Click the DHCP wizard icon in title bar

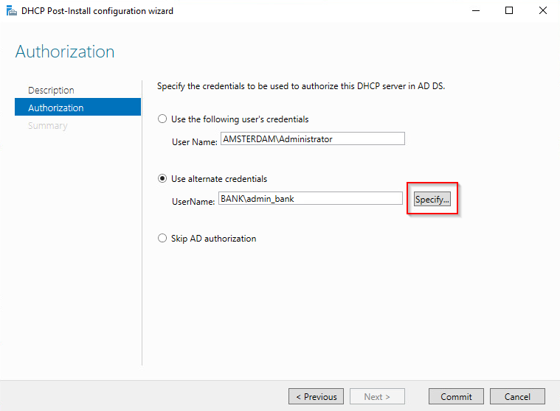pyautogui.click(x=12, y=11)
